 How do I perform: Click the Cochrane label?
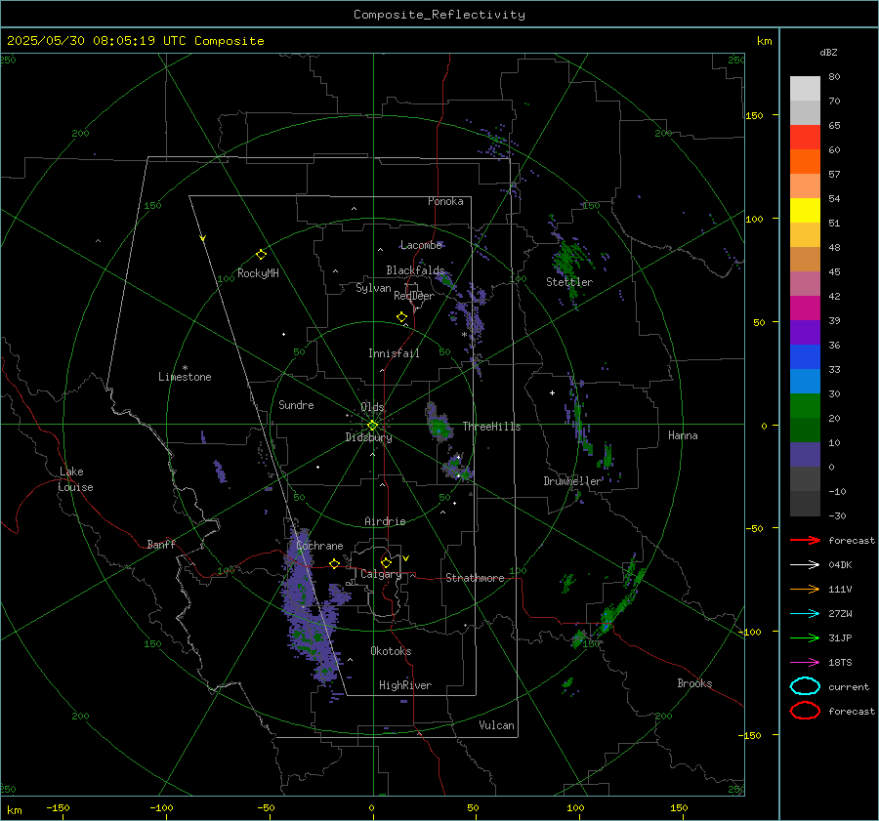pyautogui.click(x=319, y=546)
